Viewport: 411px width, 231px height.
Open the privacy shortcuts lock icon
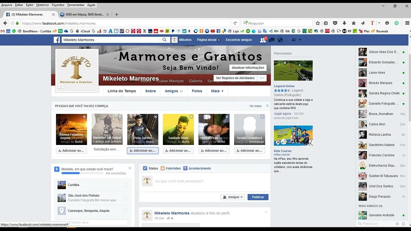tap(293, 40)
